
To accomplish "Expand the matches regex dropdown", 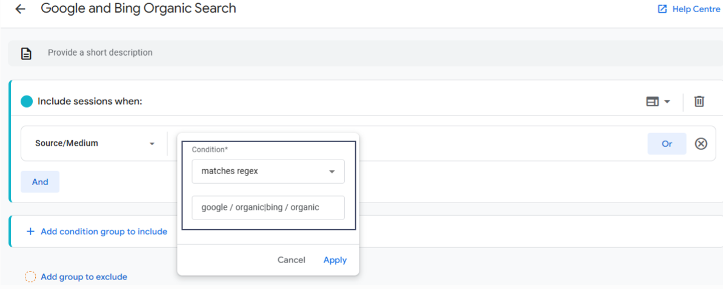I will click(x=268, y=171).
